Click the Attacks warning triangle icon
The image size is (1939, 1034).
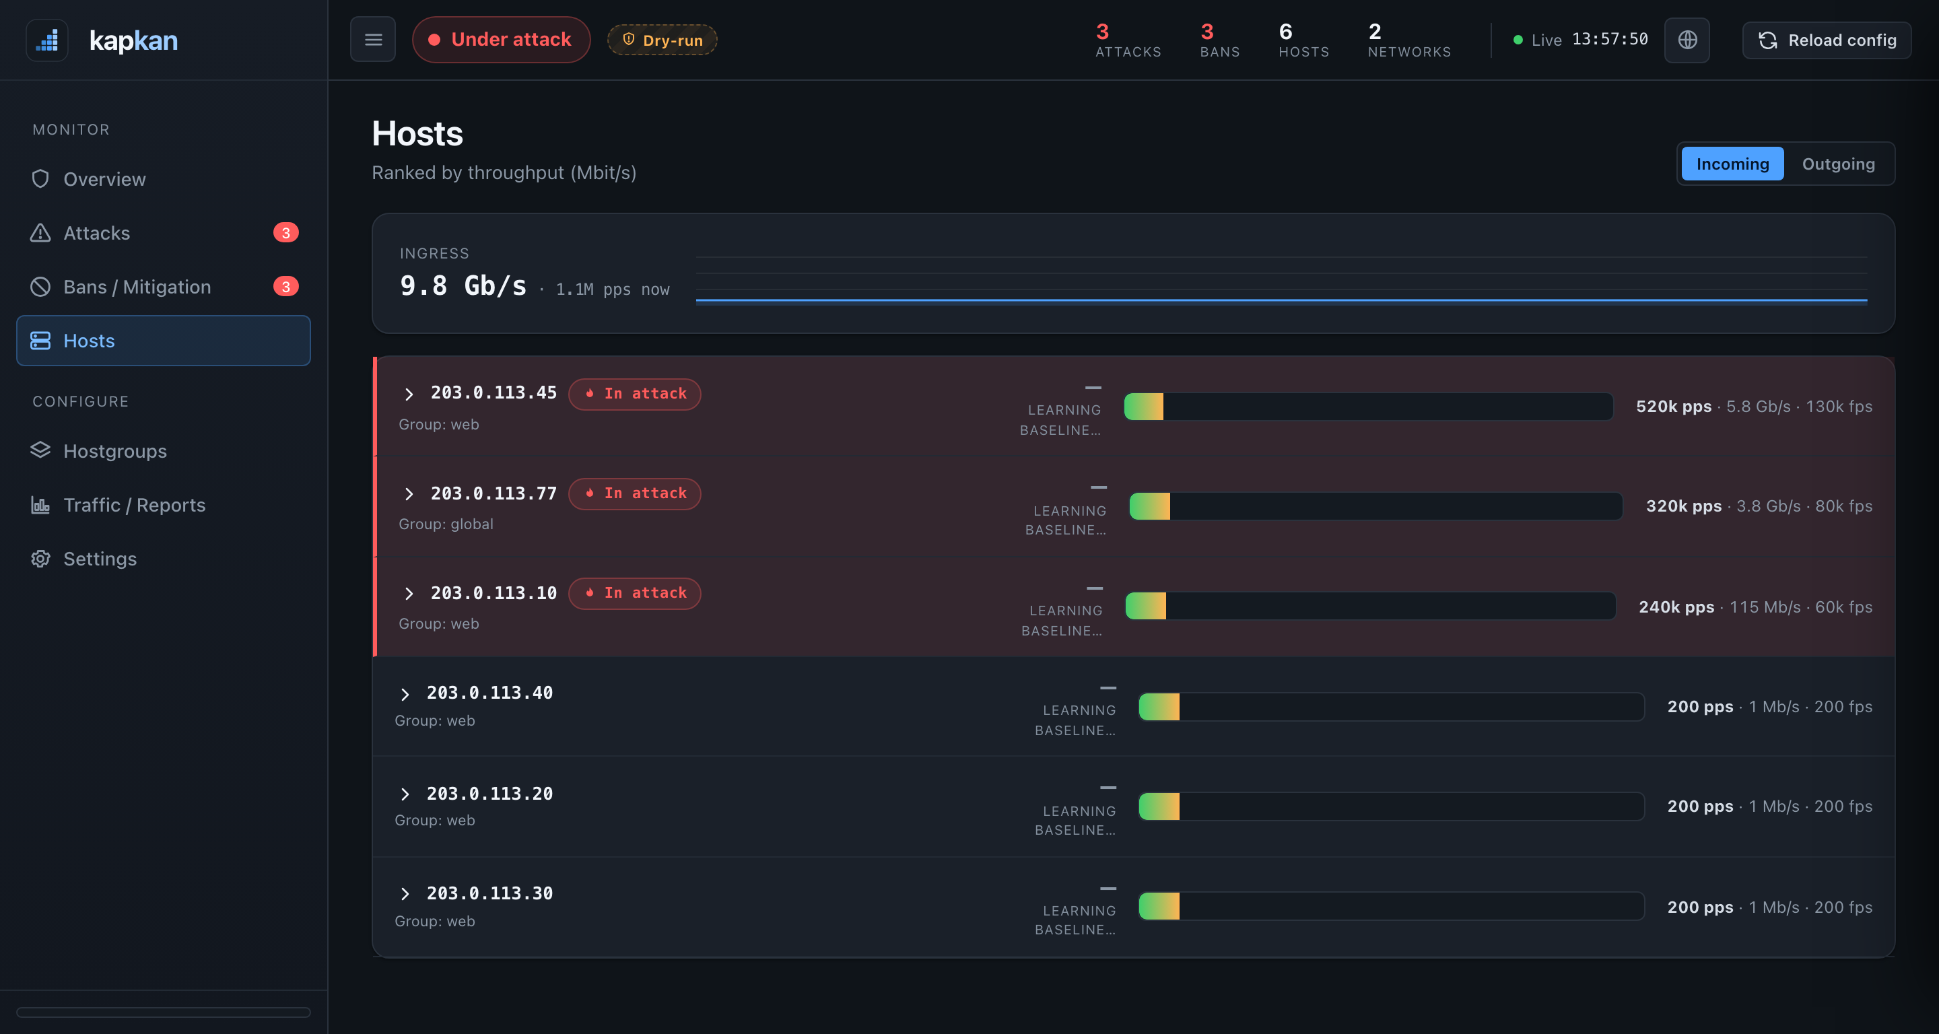(x=40, y=234)
